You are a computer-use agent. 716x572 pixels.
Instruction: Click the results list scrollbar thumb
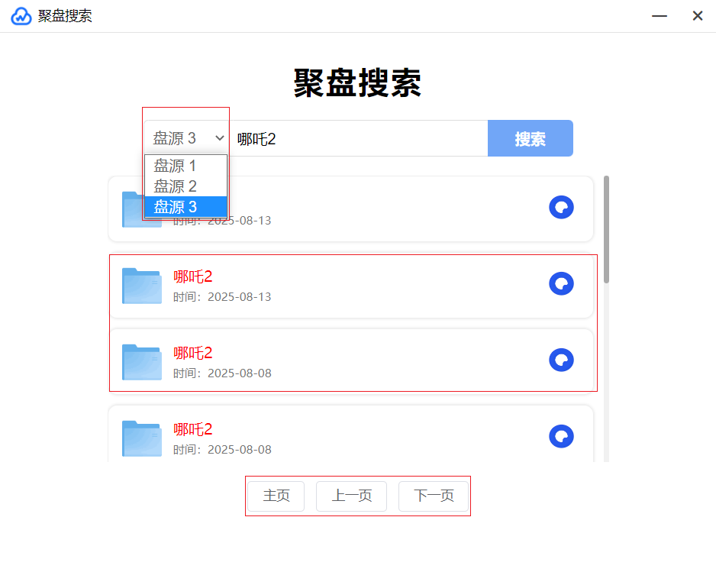pyautogui.click(x=606, y=229)
